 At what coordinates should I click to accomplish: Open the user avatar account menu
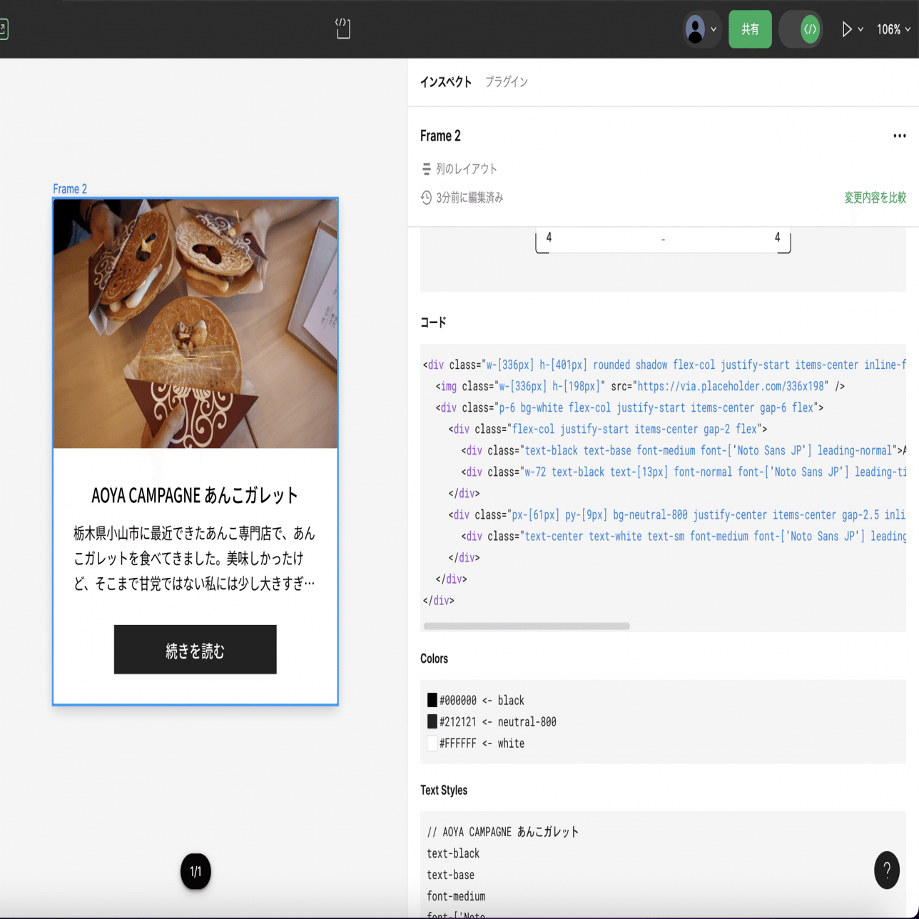(695, 29)
